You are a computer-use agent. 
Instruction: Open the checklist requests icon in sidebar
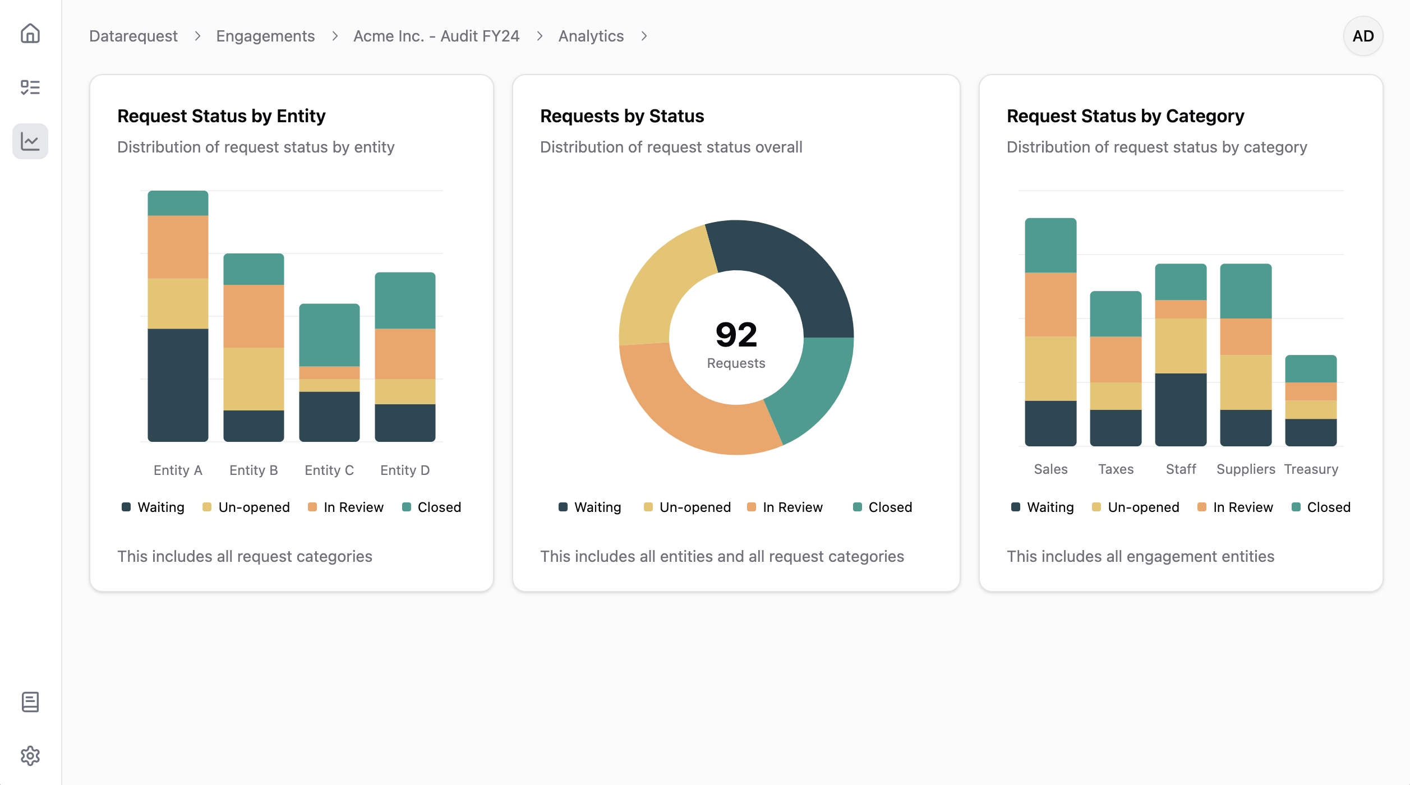(x=30, y=87)
